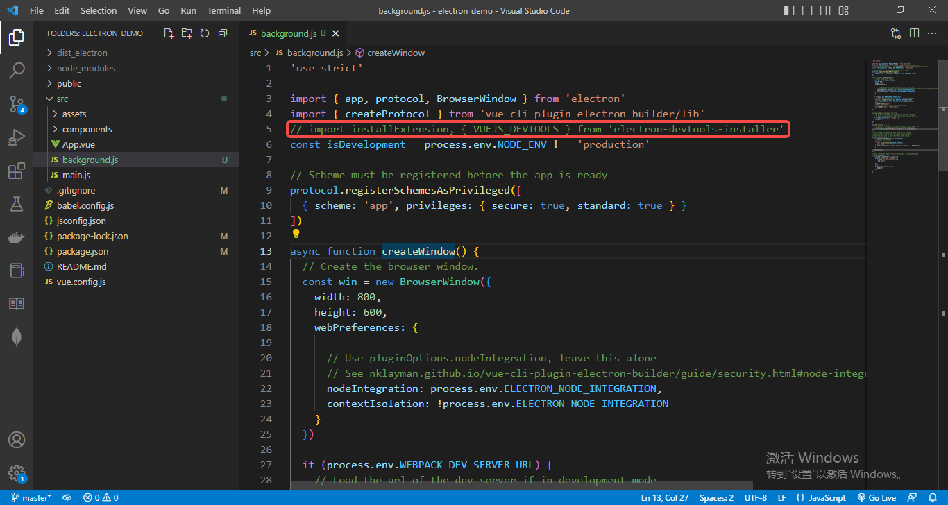Screen dimensions: 948x505
Task: Close the background.js editor tab
Action: (335, 33)
